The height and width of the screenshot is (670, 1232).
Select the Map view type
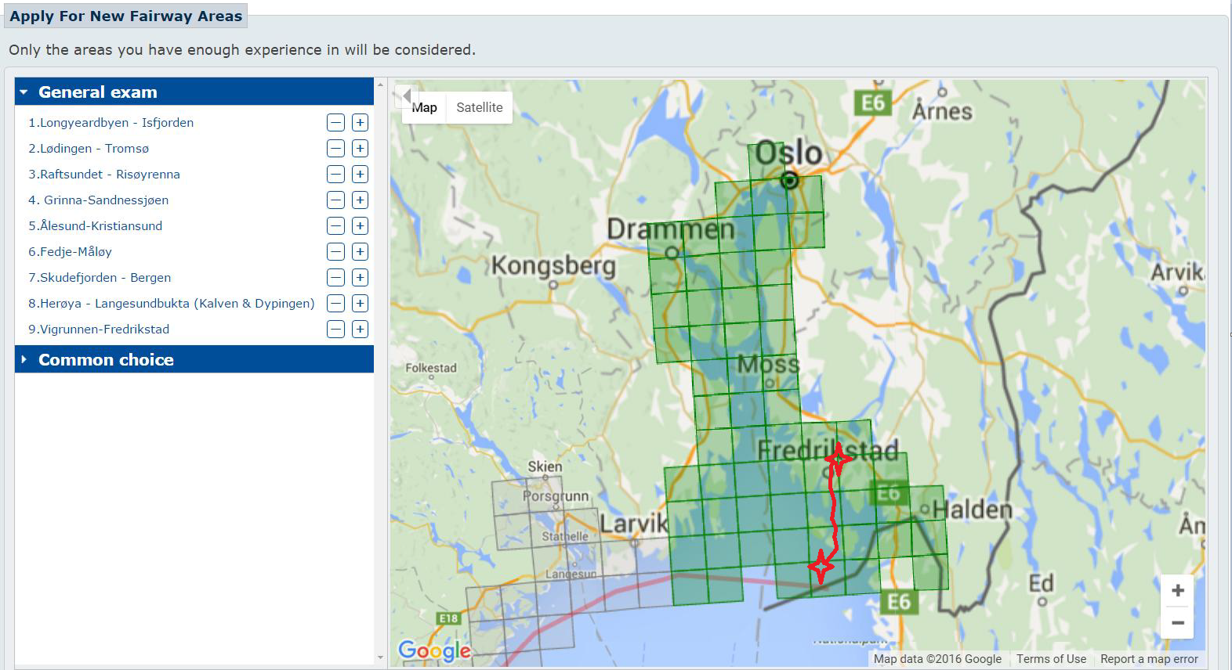click(425, 108)
